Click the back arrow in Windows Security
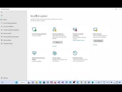Screen dimensions: 122x92 point(2,12)
